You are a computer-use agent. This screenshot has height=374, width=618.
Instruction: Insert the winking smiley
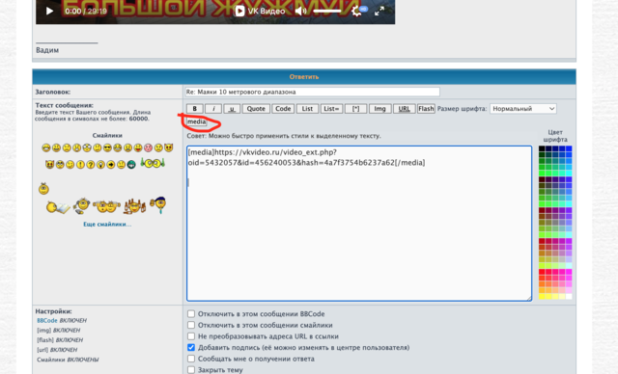coord(70,165)
